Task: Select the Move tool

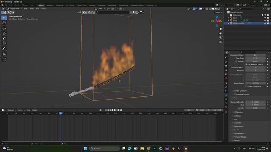Action: (x=4, y=28)
